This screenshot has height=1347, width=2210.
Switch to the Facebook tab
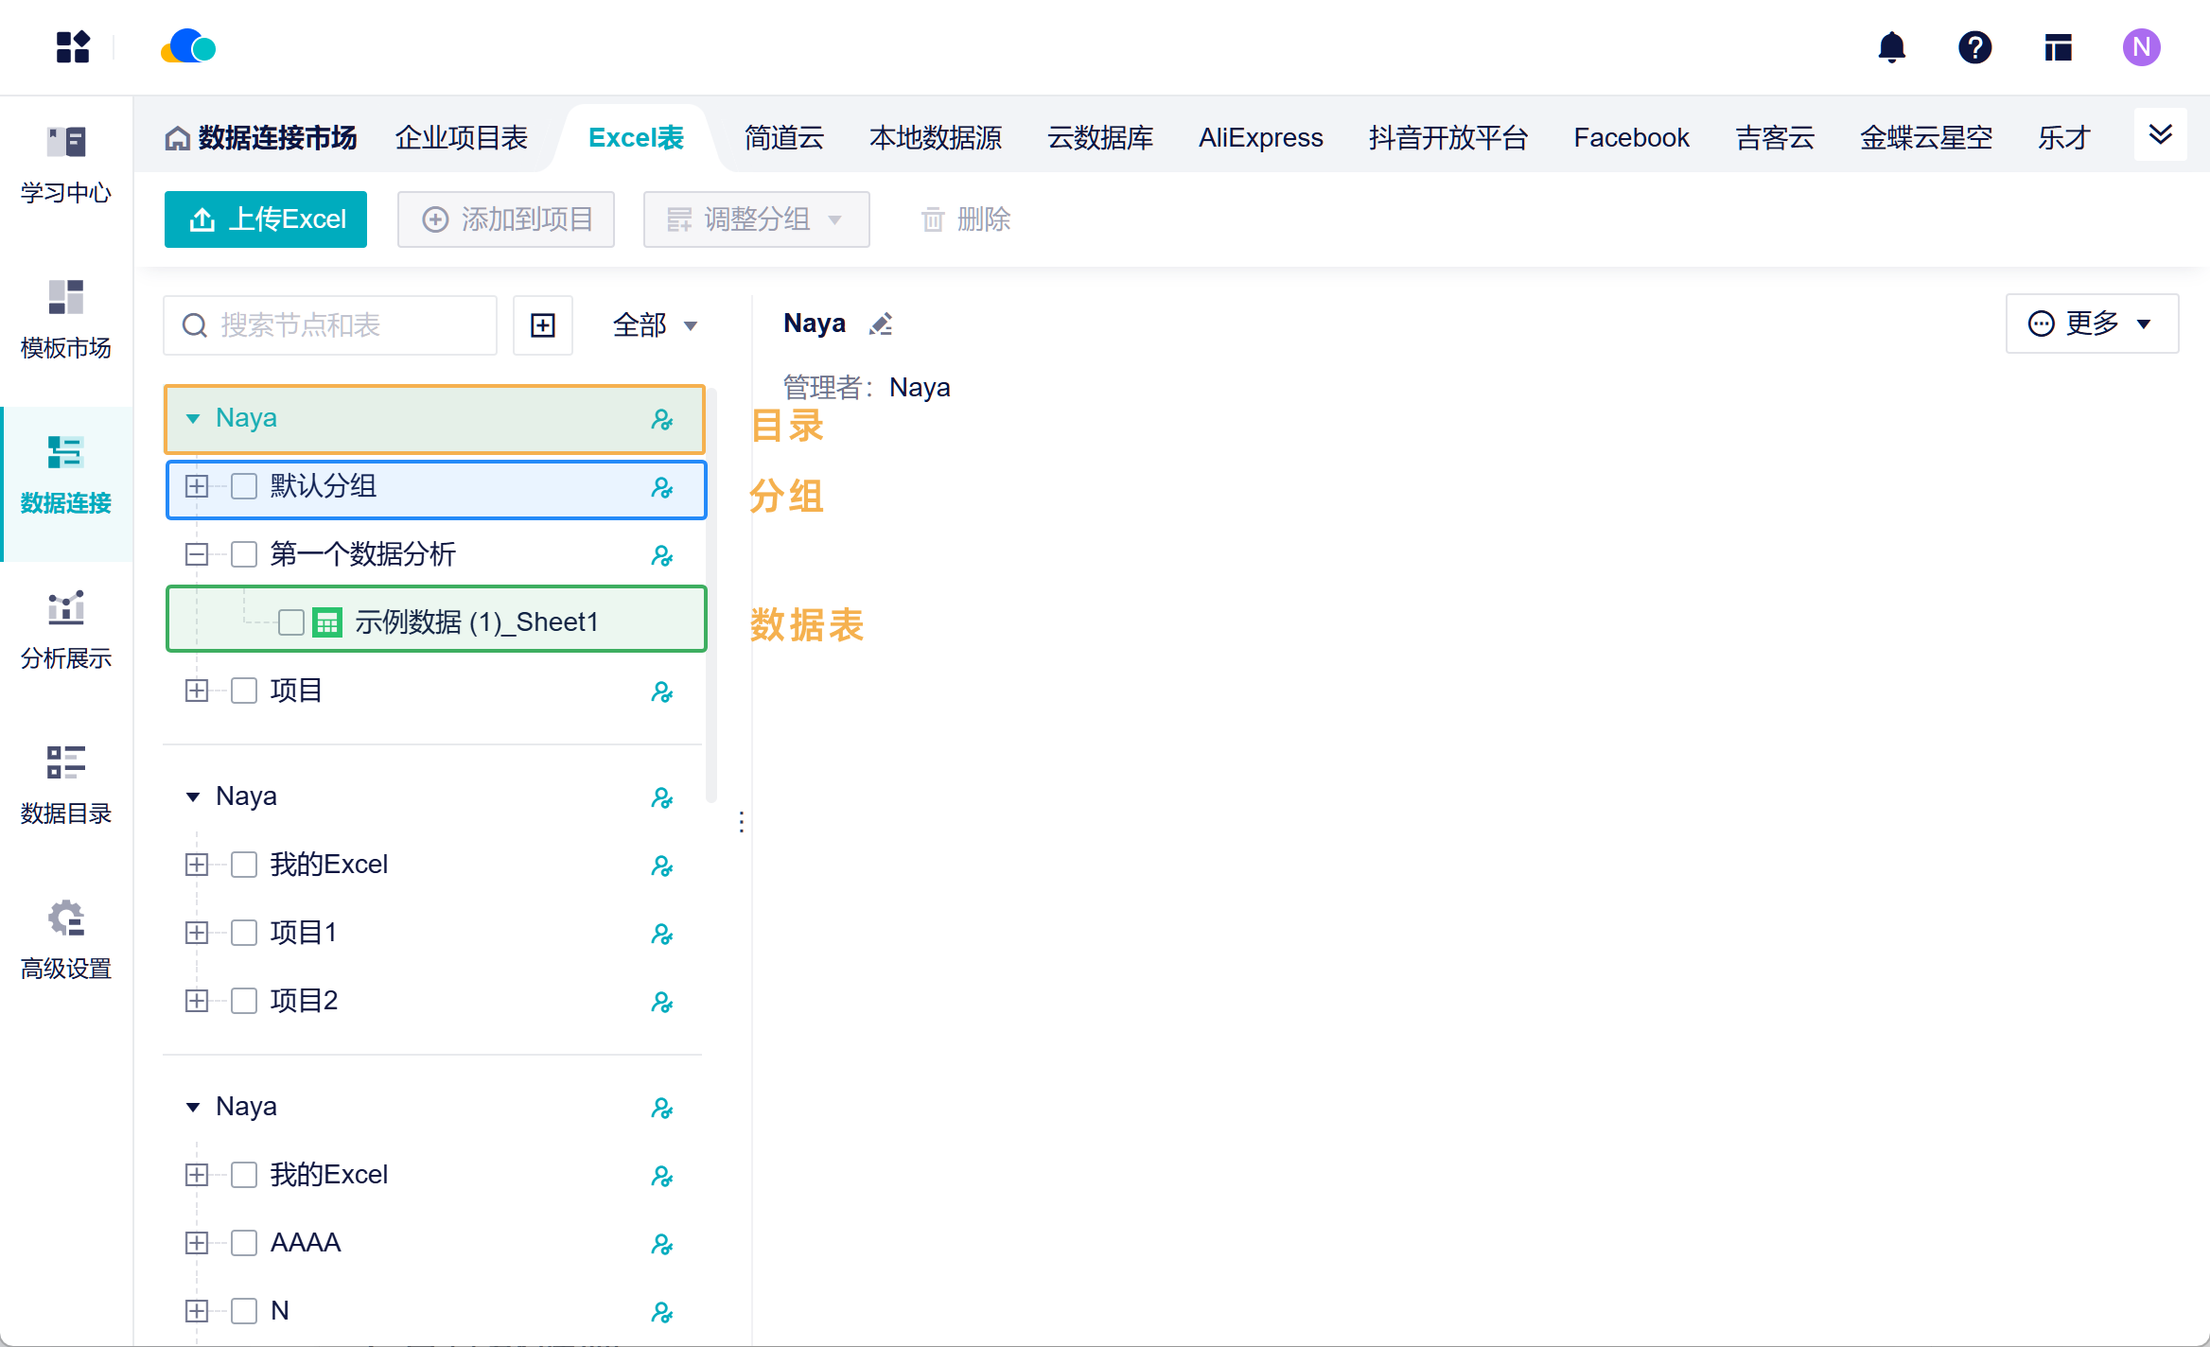1631,138
